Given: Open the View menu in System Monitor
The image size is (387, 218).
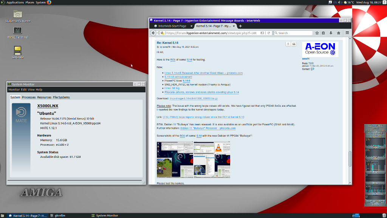Looking at the screenshot, I should (31, 90).
